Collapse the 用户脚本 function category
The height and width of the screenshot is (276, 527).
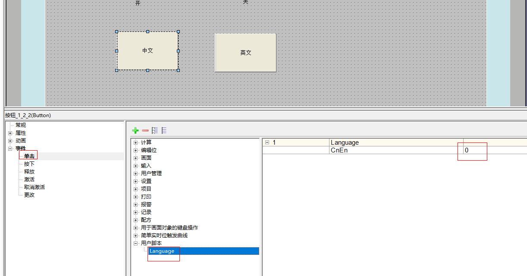coord(136,243)
